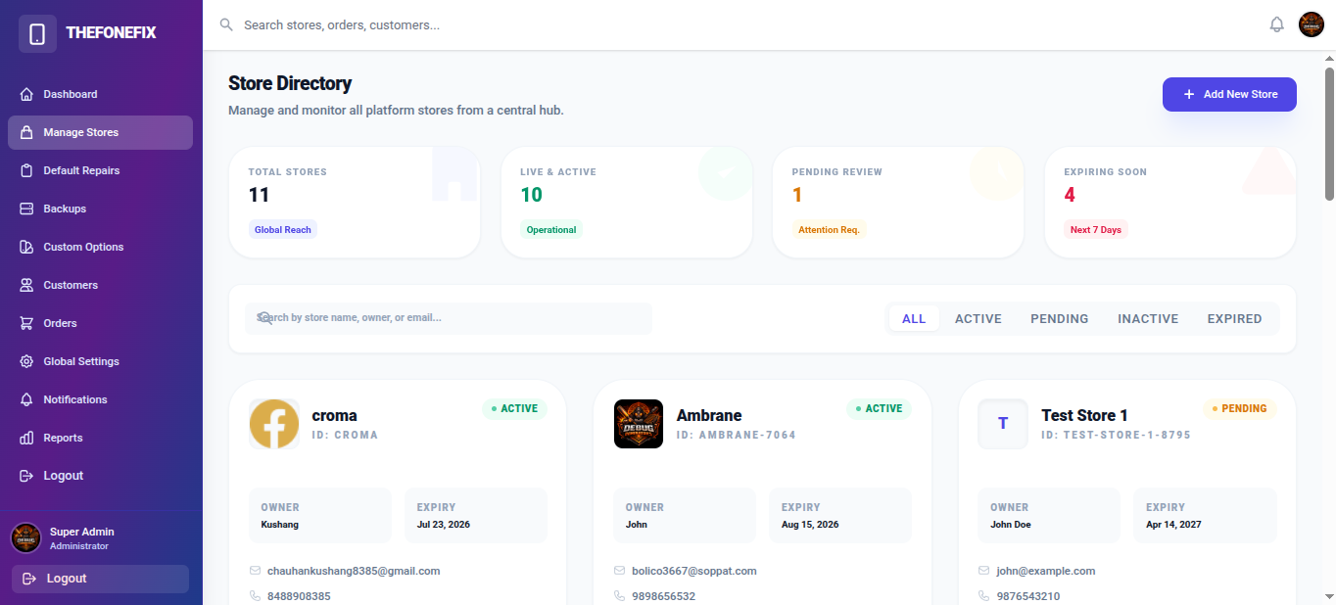The image size is (1336, 605).
Task: Click the Orders shopping cart icon
Action: (x=26, y=323)
